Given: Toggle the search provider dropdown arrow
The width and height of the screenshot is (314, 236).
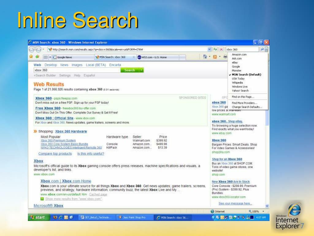Looking at the screenshot, I should coord(266,49).
